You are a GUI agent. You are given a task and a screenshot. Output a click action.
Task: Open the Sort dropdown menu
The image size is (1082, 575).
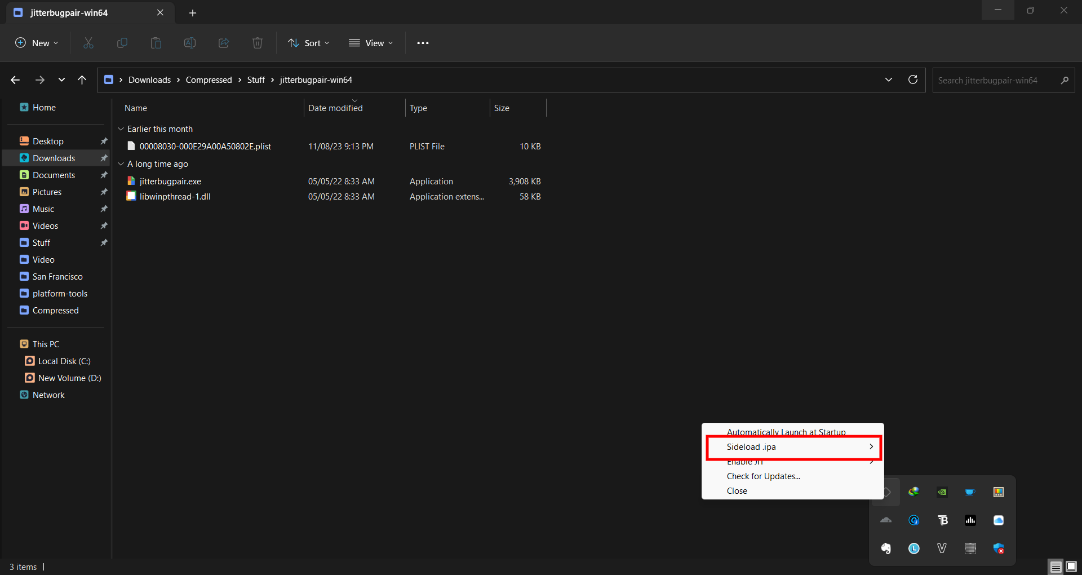point(309,43)
